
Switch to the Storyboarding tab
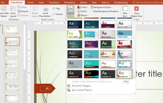[x=121, y=2]
